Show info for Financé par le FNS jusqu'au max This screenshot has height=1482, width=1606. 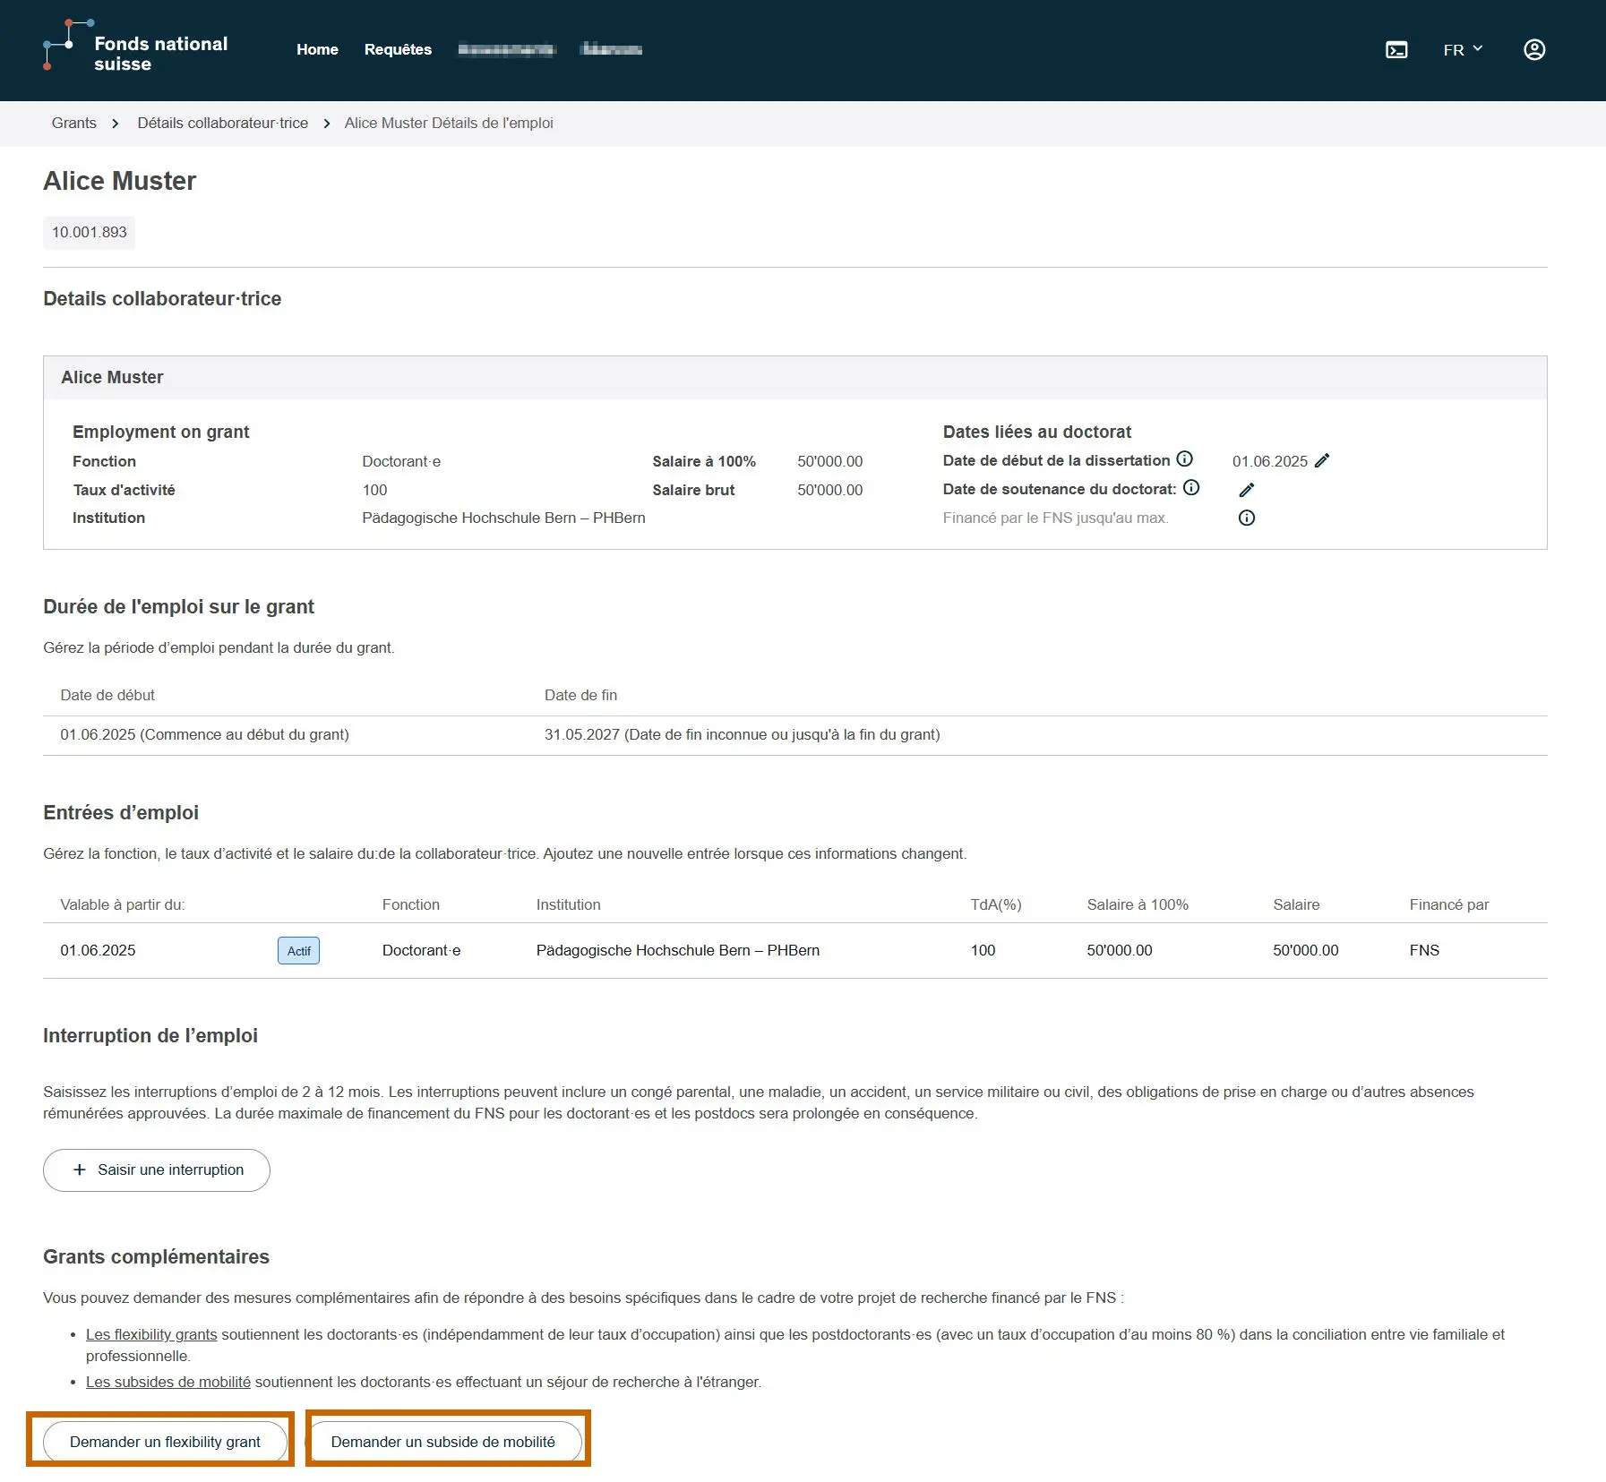1246,518
